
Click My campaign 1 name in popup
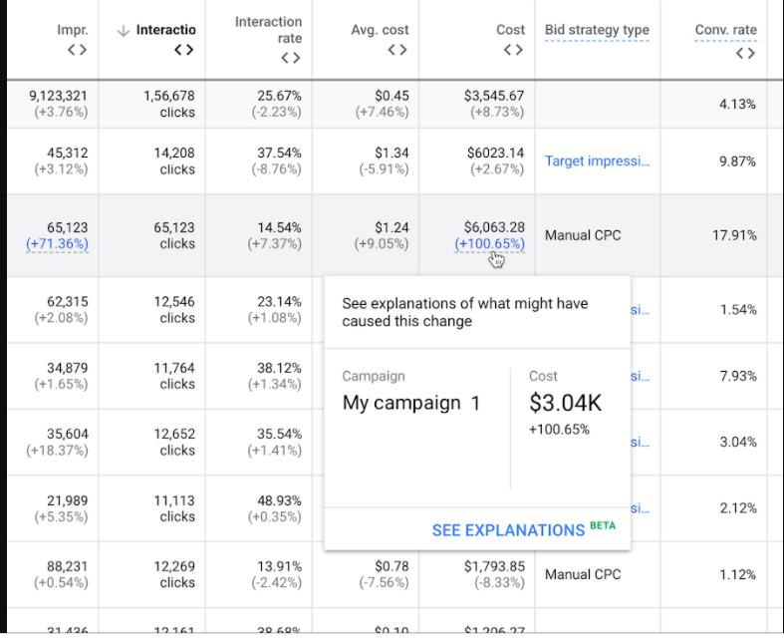411,403
